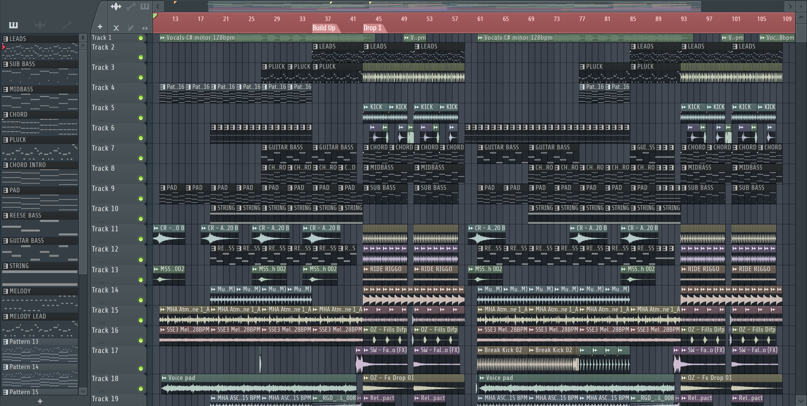Mute Track 1 with its green LED
807x406 pixels.
(x=141, y=38)
